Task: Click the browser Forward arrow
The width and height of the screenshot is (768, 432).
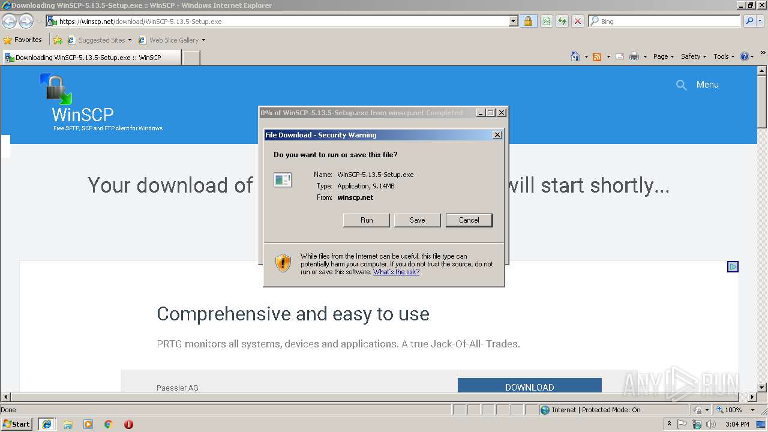Action: [26, 22]
